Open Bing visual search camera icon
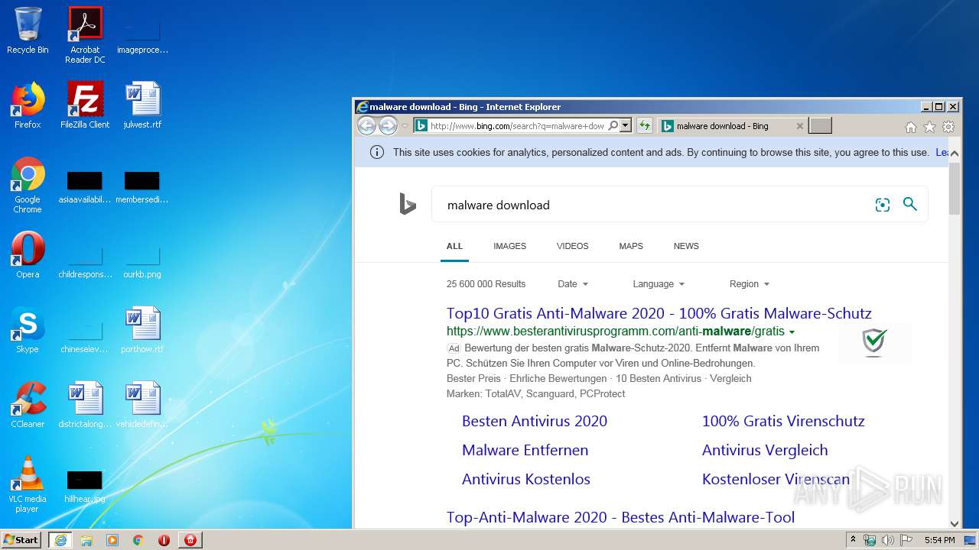 883,205
